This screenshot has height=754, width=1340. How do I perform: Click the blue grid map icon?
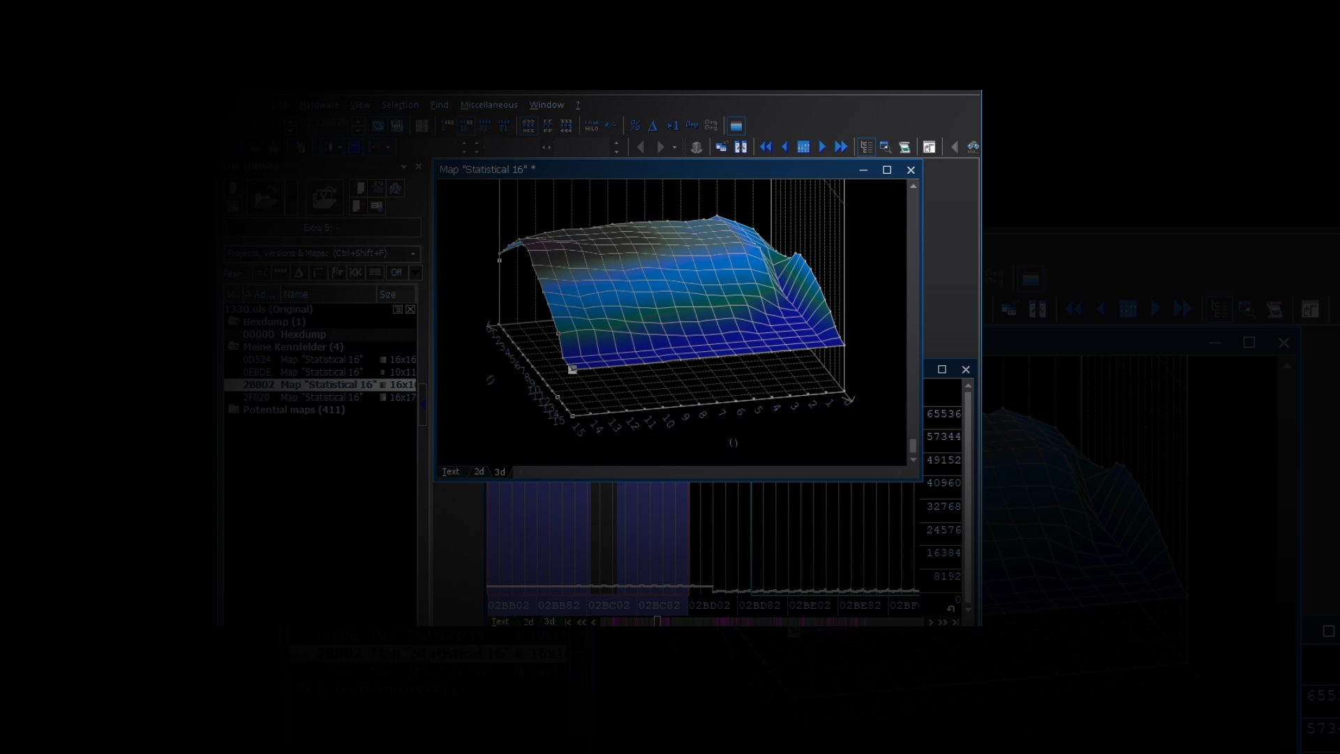803,147
